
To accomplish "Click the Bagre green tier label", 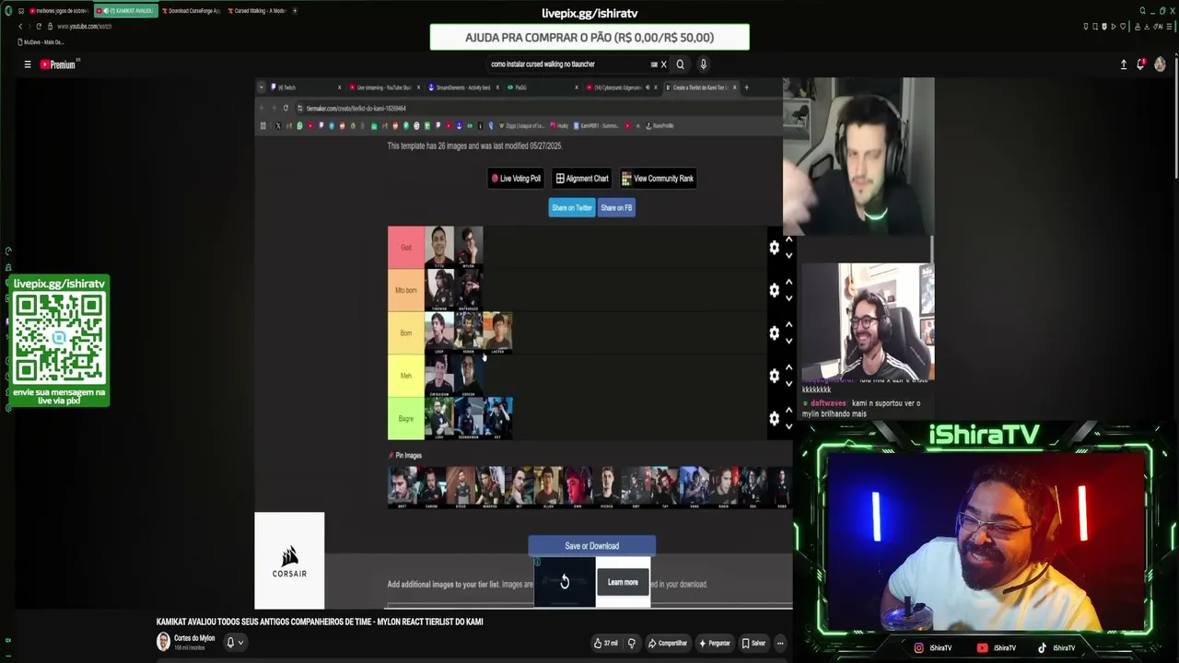I will (x=406, y=419).
